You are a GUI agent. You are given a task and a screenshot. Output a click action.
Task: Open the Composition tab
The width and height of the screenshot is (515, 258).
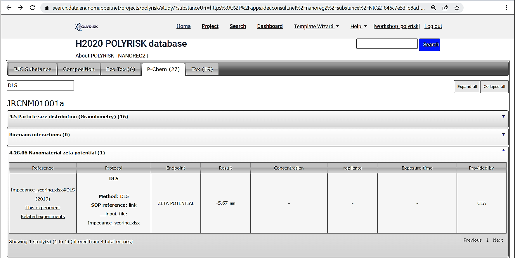tap(79, 69)
